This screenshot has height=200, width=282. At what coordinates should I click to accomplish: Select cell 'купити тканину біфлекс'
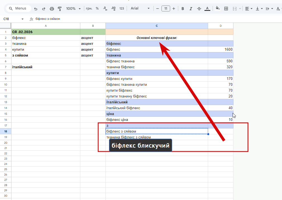(x=157, y=96)
